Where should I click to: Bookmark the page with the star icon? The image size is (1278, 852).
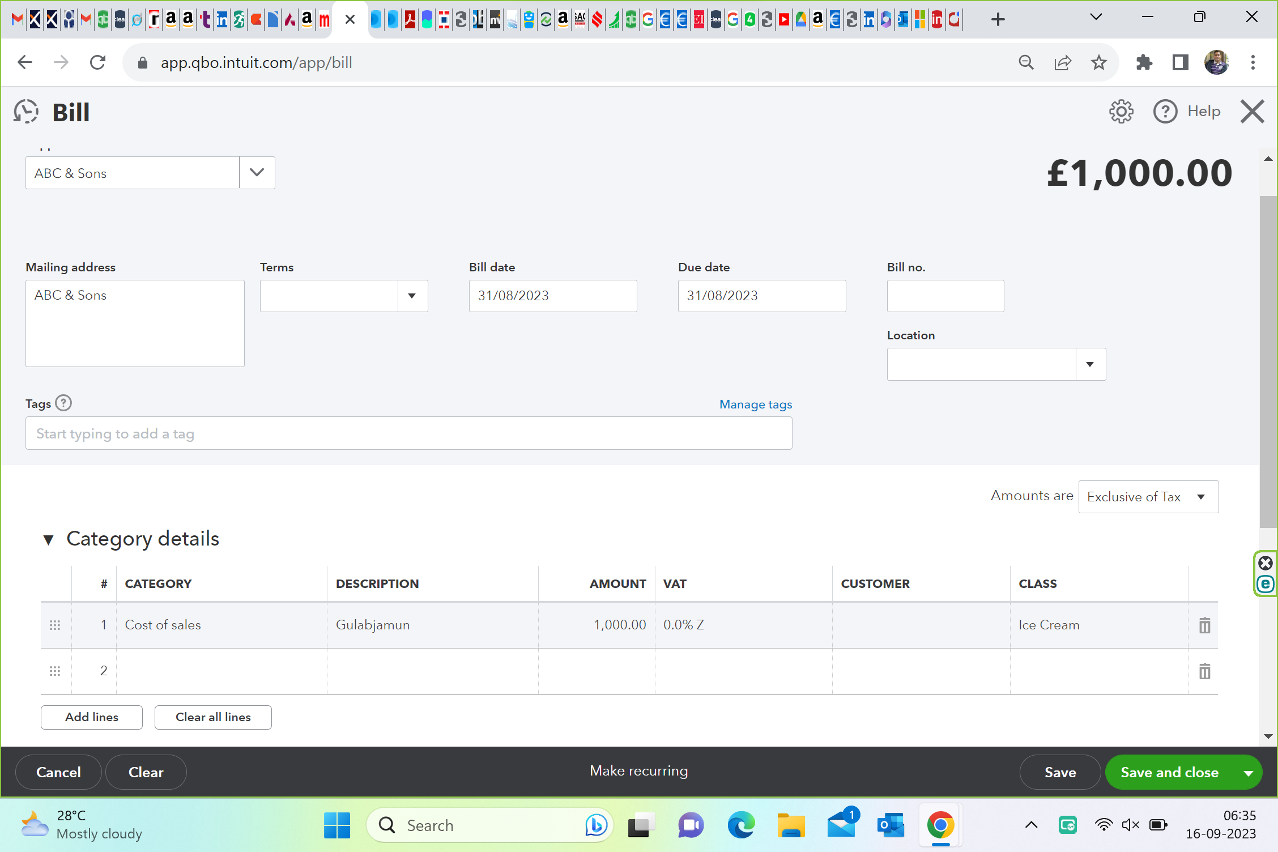coord(1098,62)
